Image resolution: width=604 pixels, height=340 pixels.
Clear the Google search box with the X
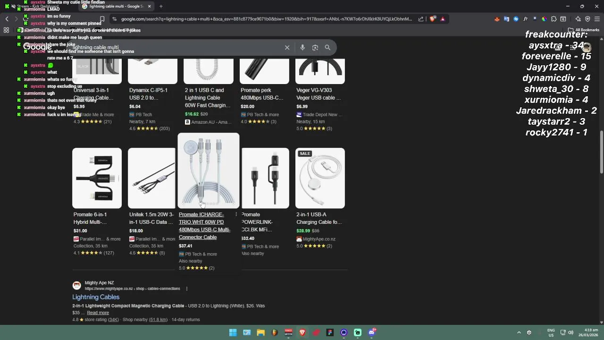click(287, 47)
